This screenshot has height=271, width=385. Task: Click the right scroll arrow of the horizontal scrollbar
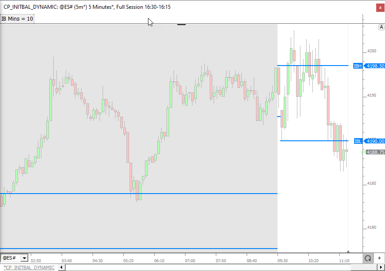[x=381, y=267]
